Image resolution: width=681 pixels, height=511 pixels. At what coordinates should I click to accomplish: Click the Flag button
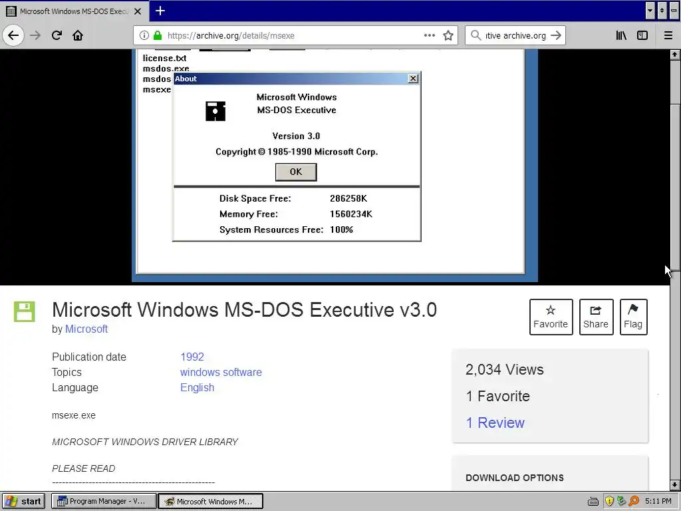[633, 317]
